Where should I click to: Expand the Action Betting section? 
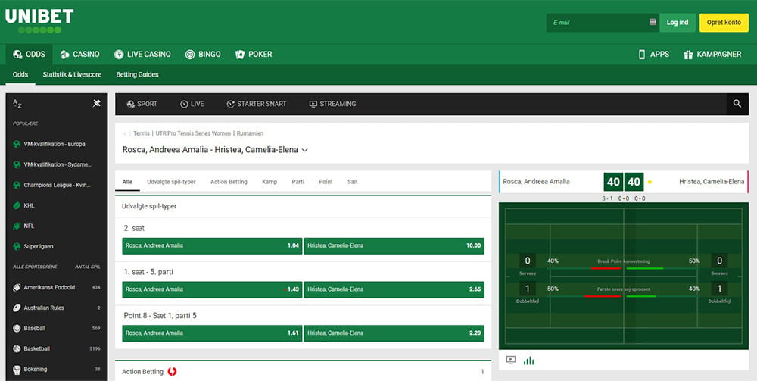304,371
